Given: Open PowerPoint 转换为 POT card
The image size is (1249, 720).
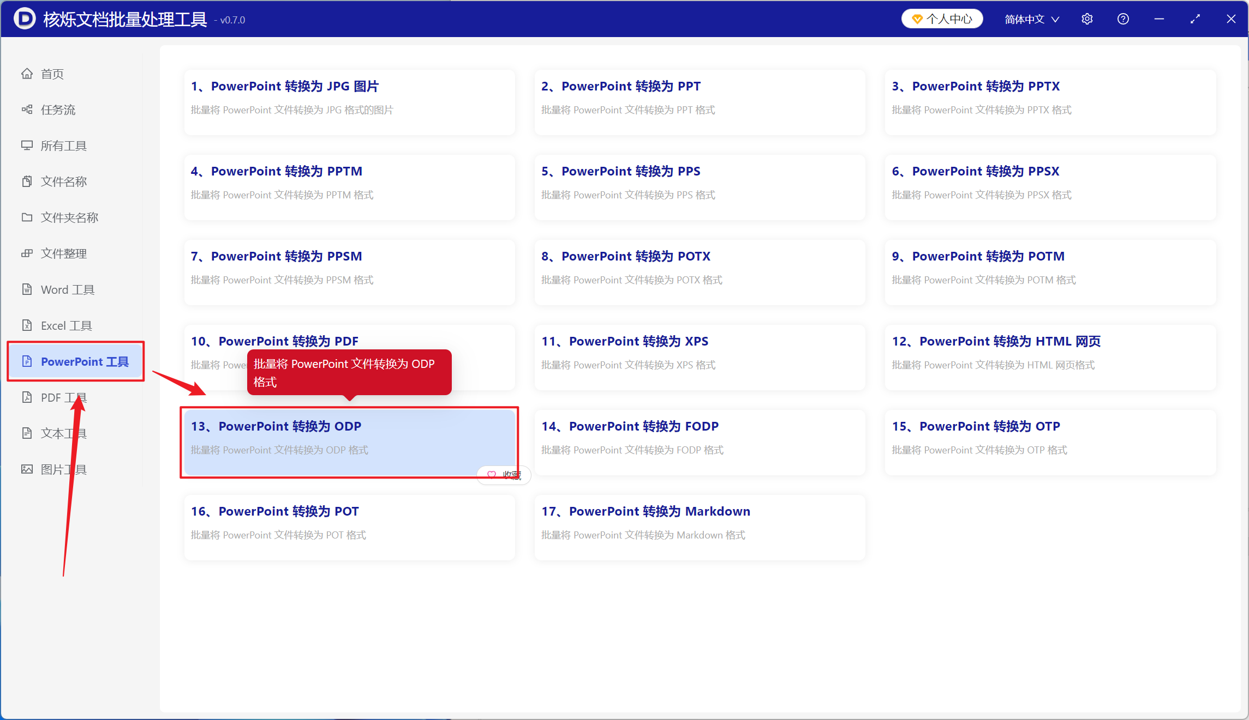Looking at the screenshot, I should (x=349, y=527).
